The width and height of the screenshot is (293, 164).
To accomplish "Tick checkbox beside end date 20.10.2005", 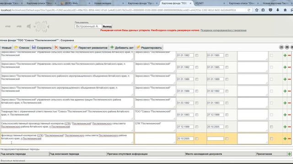I will (x=227, y=127).
